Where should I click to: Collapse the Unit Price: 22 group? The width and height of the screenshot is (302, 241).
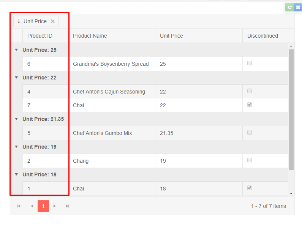(16, 78)
